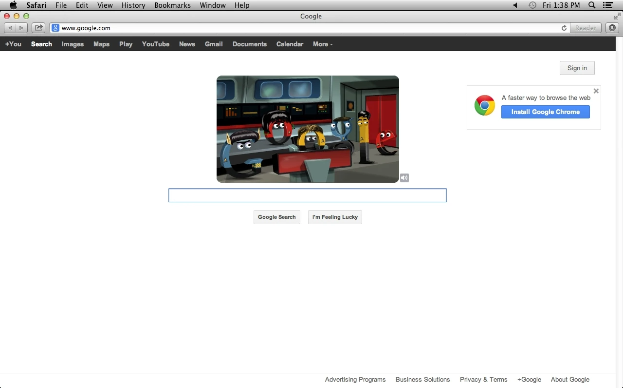Open Advertising Programs footer link

click(x=355, y=380)
